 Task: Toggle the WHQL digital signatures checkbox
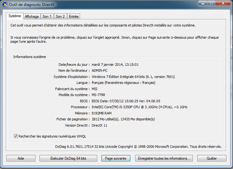[16, 136]
